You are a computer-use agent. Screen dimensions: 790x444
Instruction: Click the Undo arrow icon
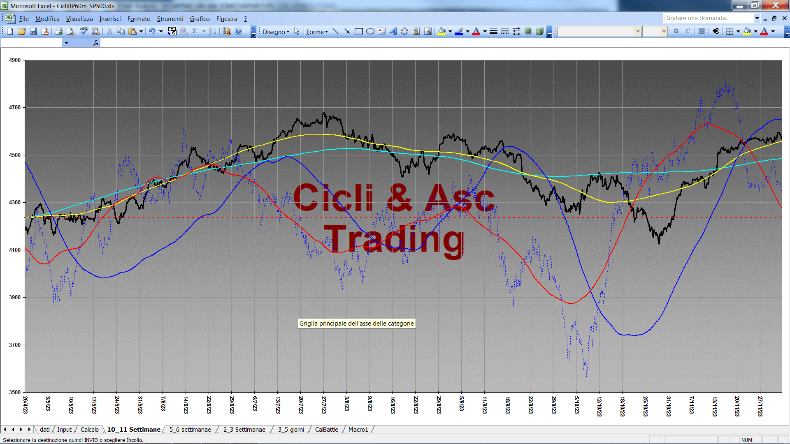click(x=152, y=31)
